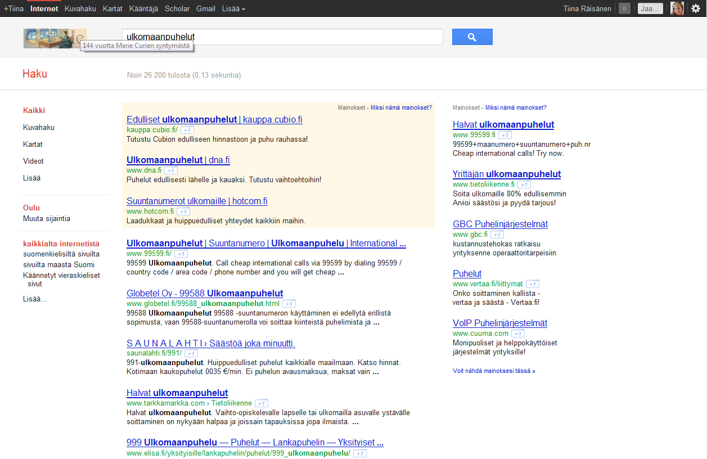
Task: Click the Tiina Räisänen account name
Action: (x=587, y=9)
